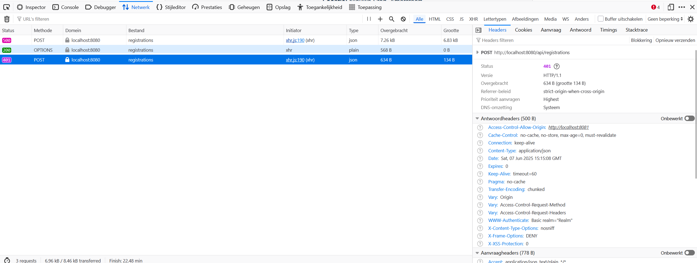Collapse the Aanvraagheaders section

[477, 253]
